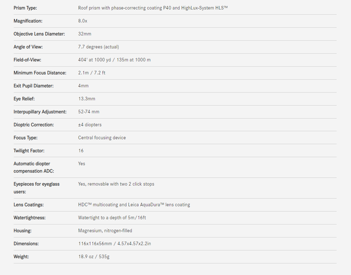Click the Magnification value 8.0x
Viewport: 351px width, 275px height.
[83, 21]
